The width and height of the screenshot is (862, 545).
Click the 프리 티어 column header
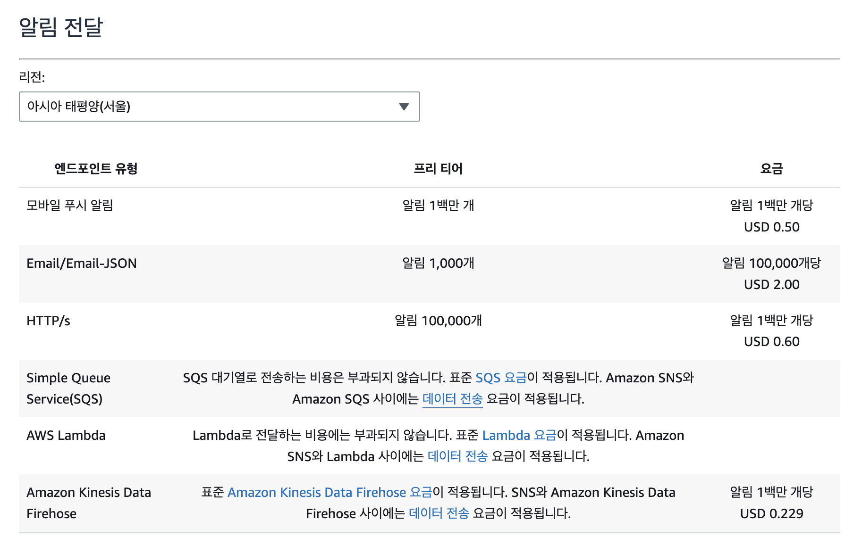click(438, 168)
